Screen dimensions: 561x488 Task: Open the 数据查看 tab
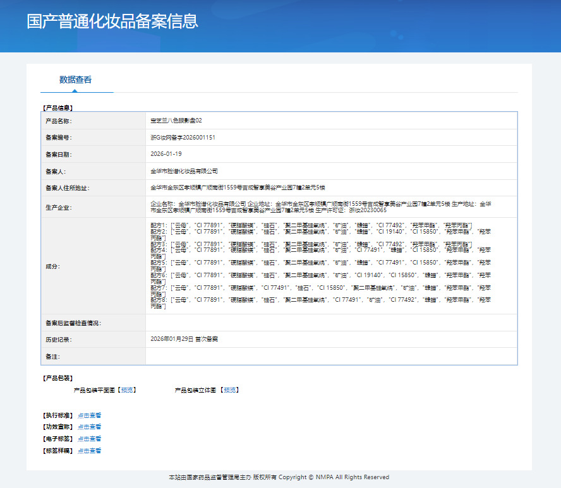(75, 80)
